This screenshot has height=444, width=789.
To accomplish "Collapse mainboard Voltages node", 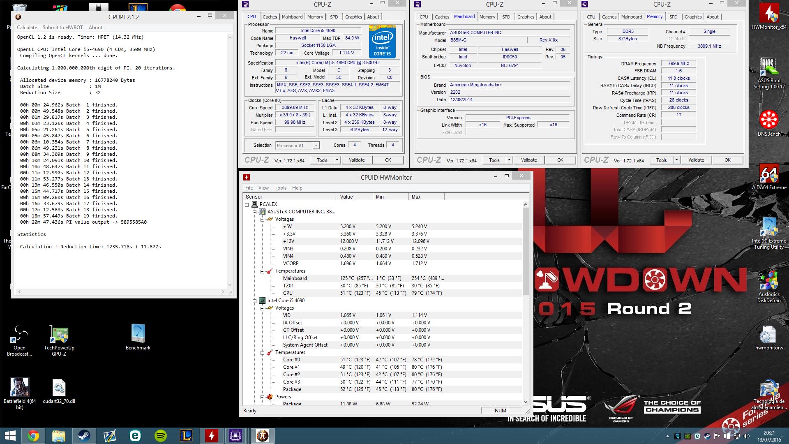I will pos(262,219).
